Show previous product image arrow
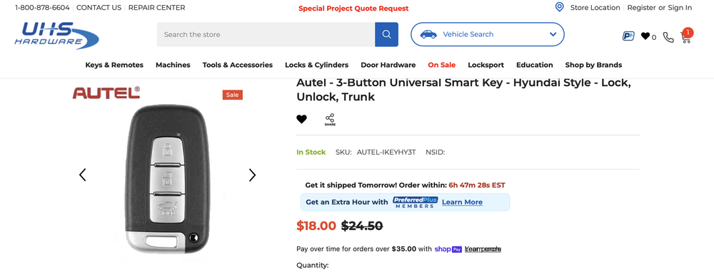This screenshot has height=272, width=714. point(82,174)
